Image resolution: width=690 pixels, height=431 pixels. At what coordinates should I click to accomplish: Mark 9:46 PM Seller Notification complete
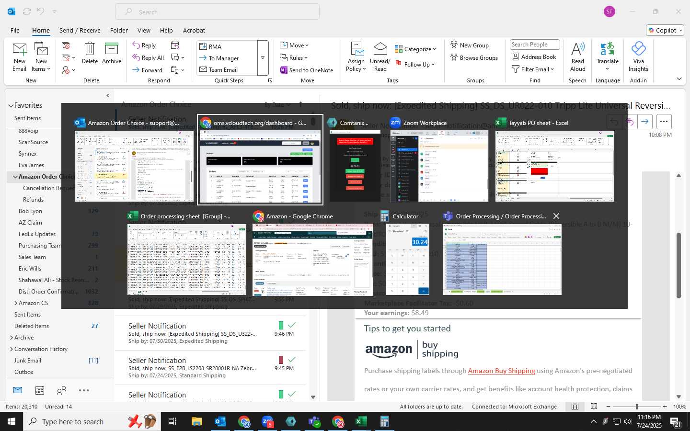click(x=291, y=325)
